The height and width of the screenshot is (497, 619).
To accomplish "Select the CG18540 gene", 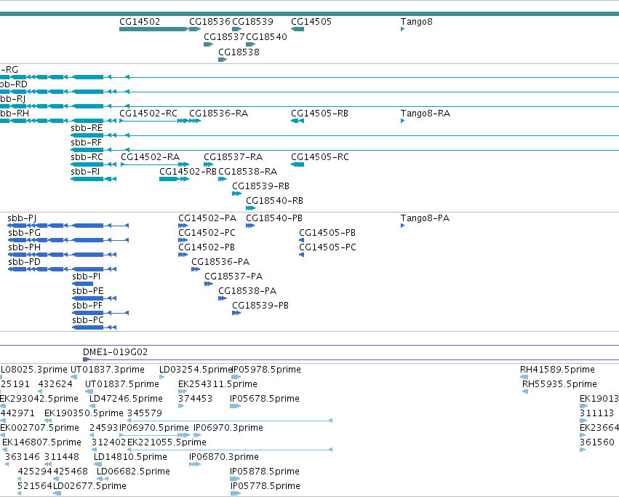I will pos(251,44).
